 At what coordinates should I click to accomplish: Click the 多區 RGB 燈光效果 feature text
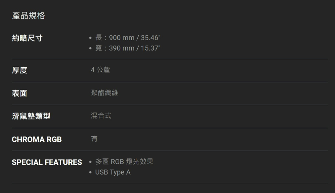(x=124, y=162)
